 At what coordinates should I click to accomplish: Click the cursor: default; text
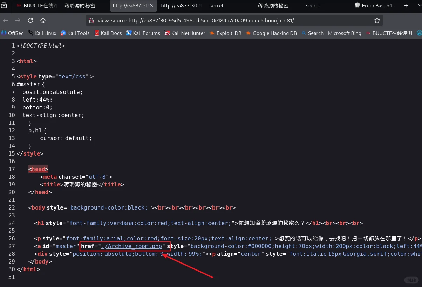click(x=66, y=138)
